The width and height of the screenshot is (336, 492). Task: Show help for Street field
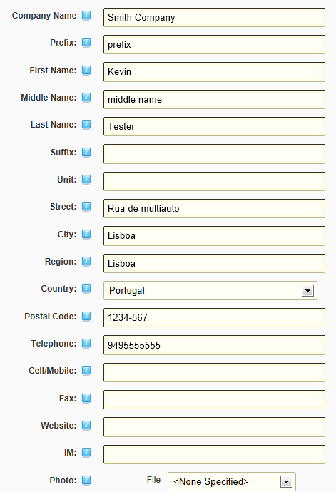coord(86,207)
